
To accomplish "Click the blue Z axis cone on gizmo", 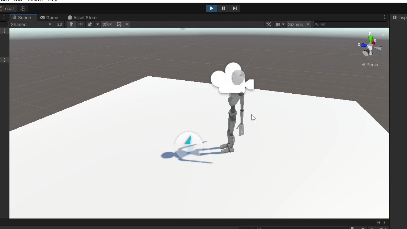I will (364, 45).
